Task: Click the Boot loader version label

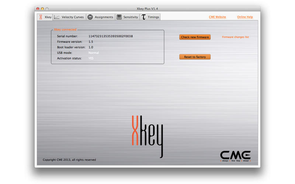Action: 71,47
